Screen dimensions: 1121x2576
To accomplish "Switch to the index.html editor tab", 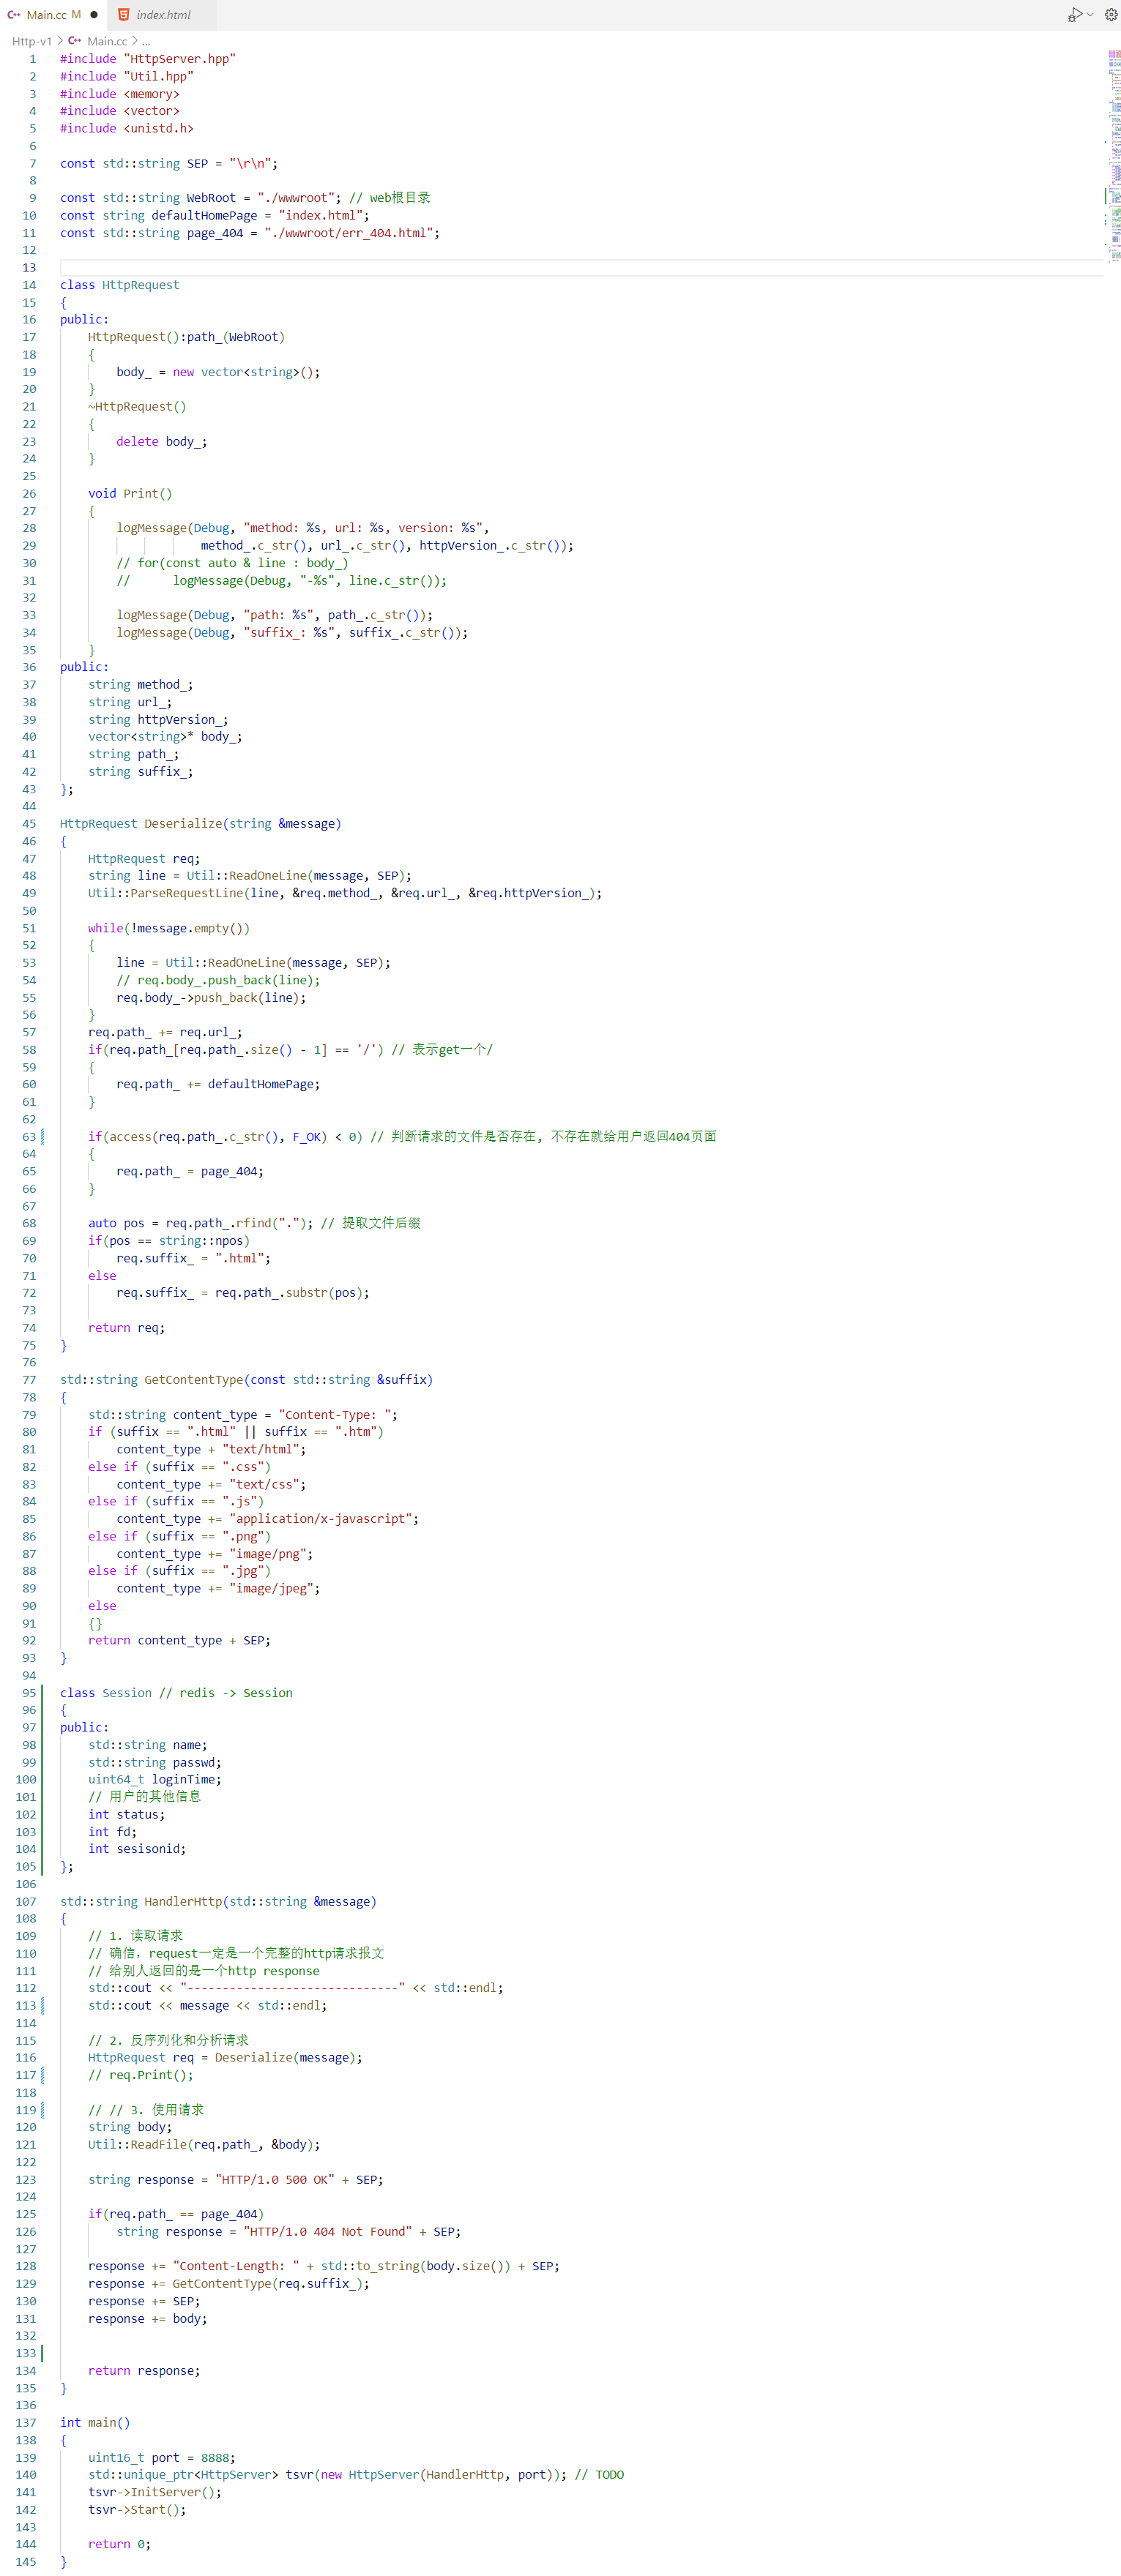I will (x=161, y=15).
